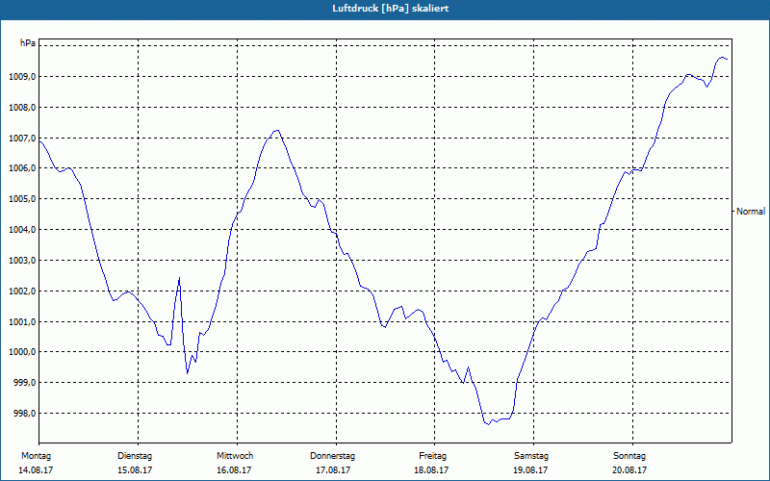Select the 998,0 axis value

click(25, 414)
